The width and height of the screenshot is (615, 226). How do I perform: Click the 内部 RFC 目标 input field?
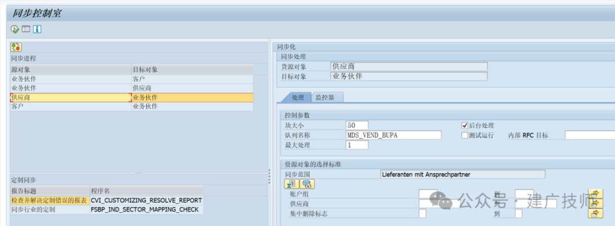[x=589, y=135]
